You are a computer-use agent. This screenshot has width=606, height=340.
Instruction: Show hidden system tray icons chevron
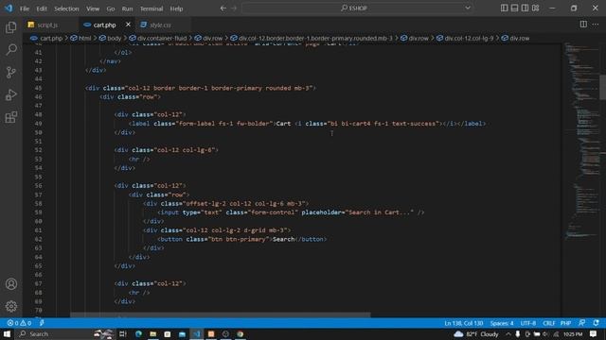(x=508, y=333)
